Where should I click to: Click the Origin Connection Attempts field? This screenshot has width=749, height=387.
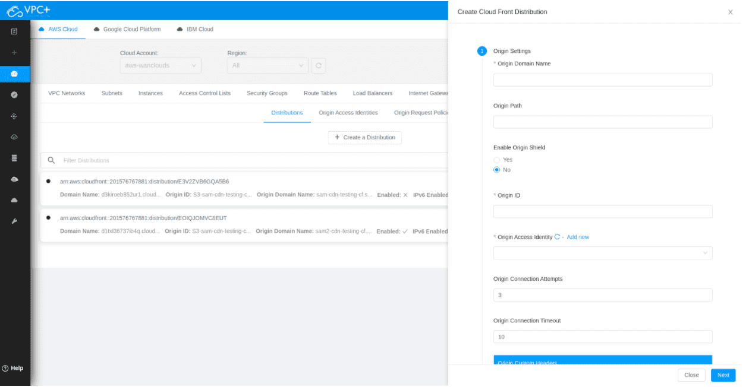coord(603,295)
